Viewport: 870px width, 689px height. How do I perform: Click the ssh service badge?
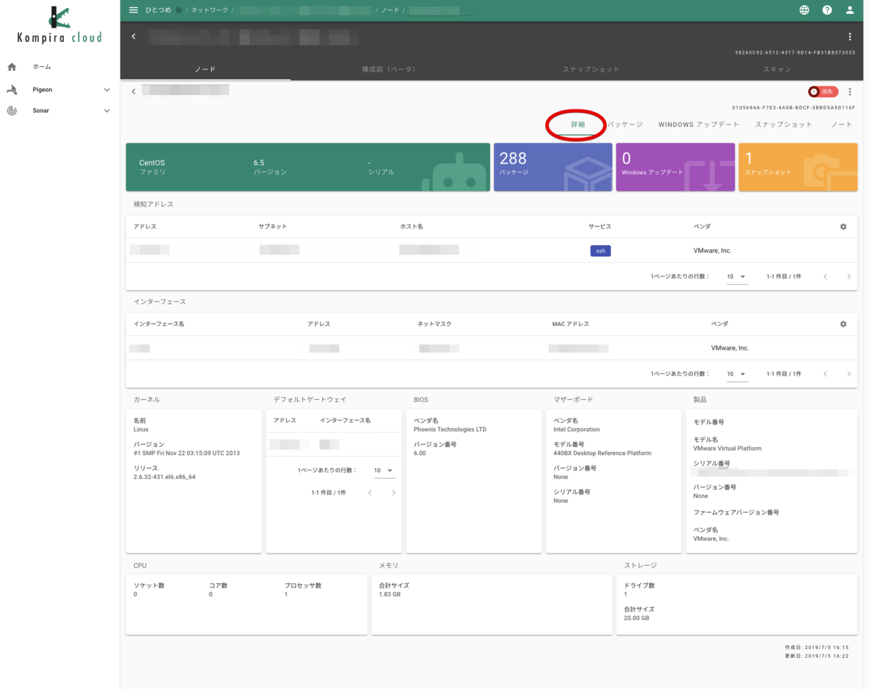(x=600, y=251)
